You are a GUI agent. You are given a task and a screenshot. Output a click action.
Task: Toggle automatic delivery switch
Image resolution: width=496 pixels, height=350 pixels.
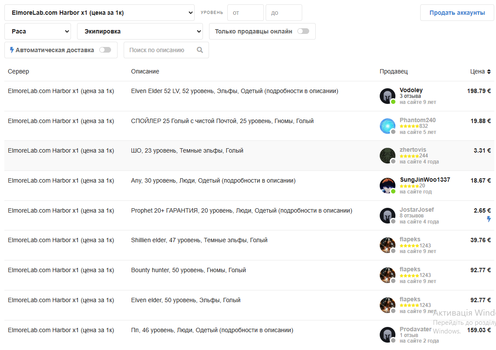click(105, 50)
